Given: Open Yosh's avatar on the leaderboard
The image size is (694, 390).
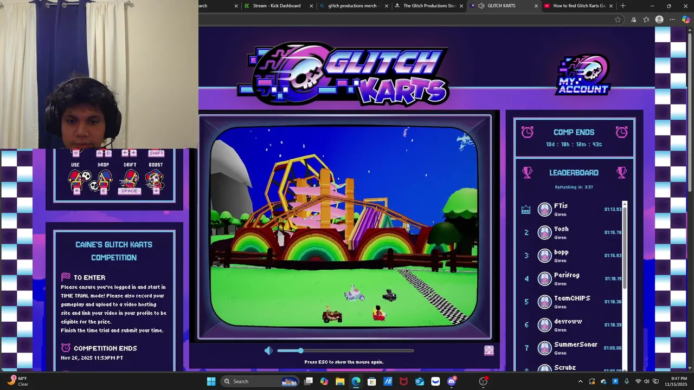Looking at the screenshot, I should (544, 232).
